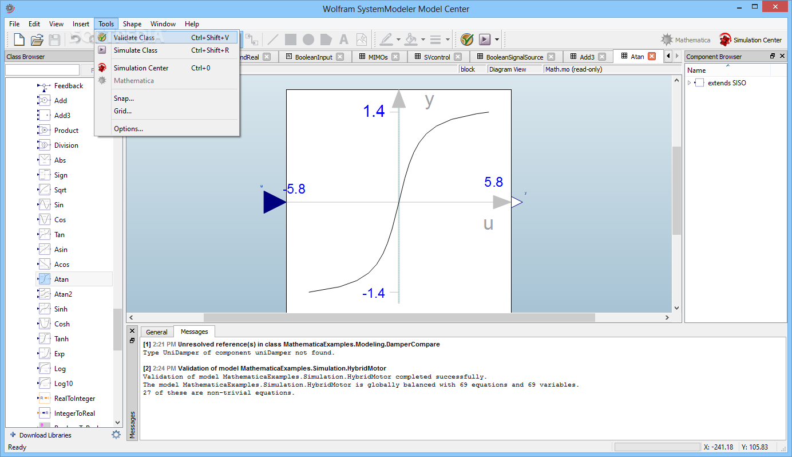This screenshot has width=792, height=457.
Task: Select the Sqrt block icon
Action: [45, 190]
